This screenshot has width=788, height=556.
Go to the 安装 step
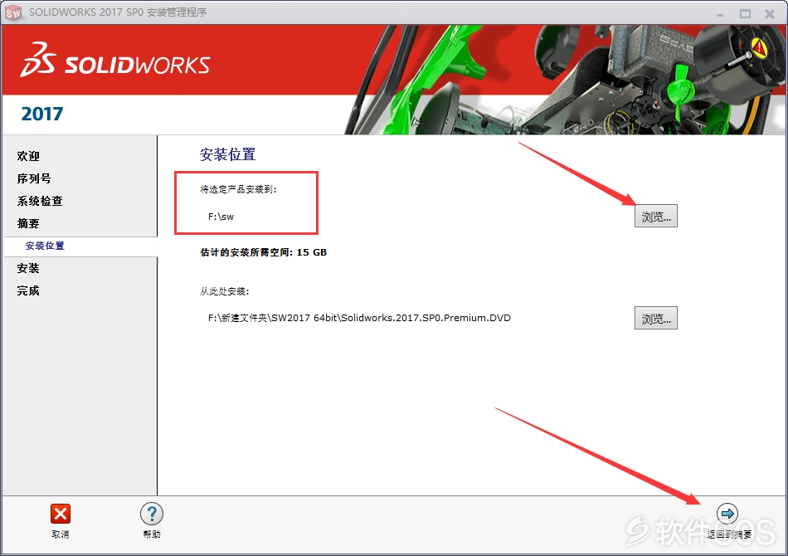pyautogui.click(x=28, y=268)
